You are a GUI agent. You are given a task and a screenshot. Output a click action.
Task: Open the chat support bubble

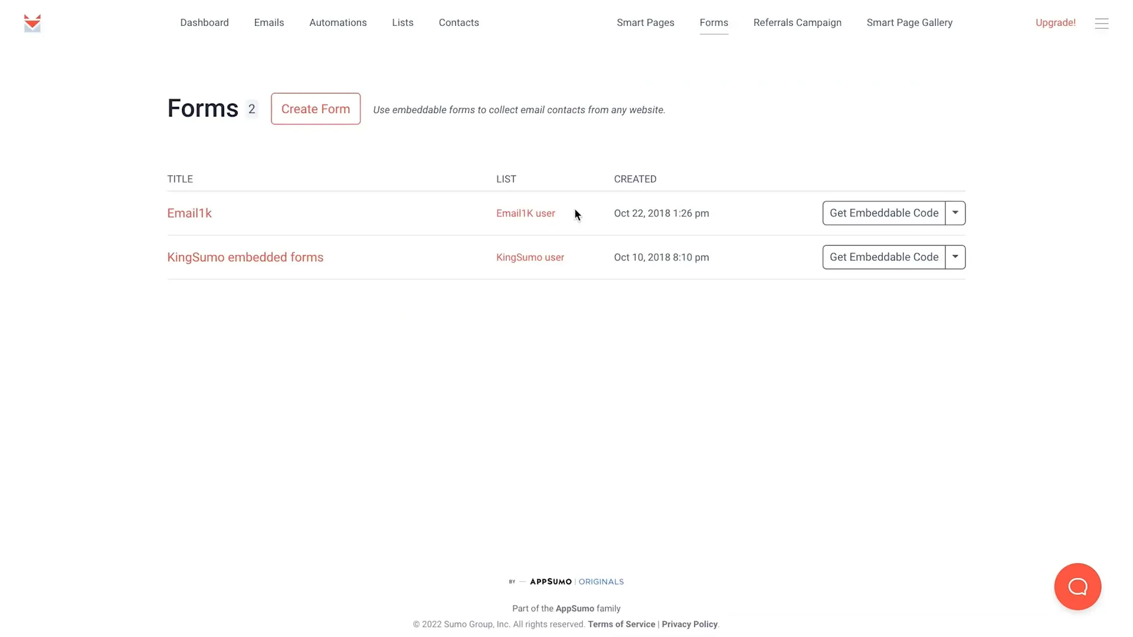point(1078,586)
